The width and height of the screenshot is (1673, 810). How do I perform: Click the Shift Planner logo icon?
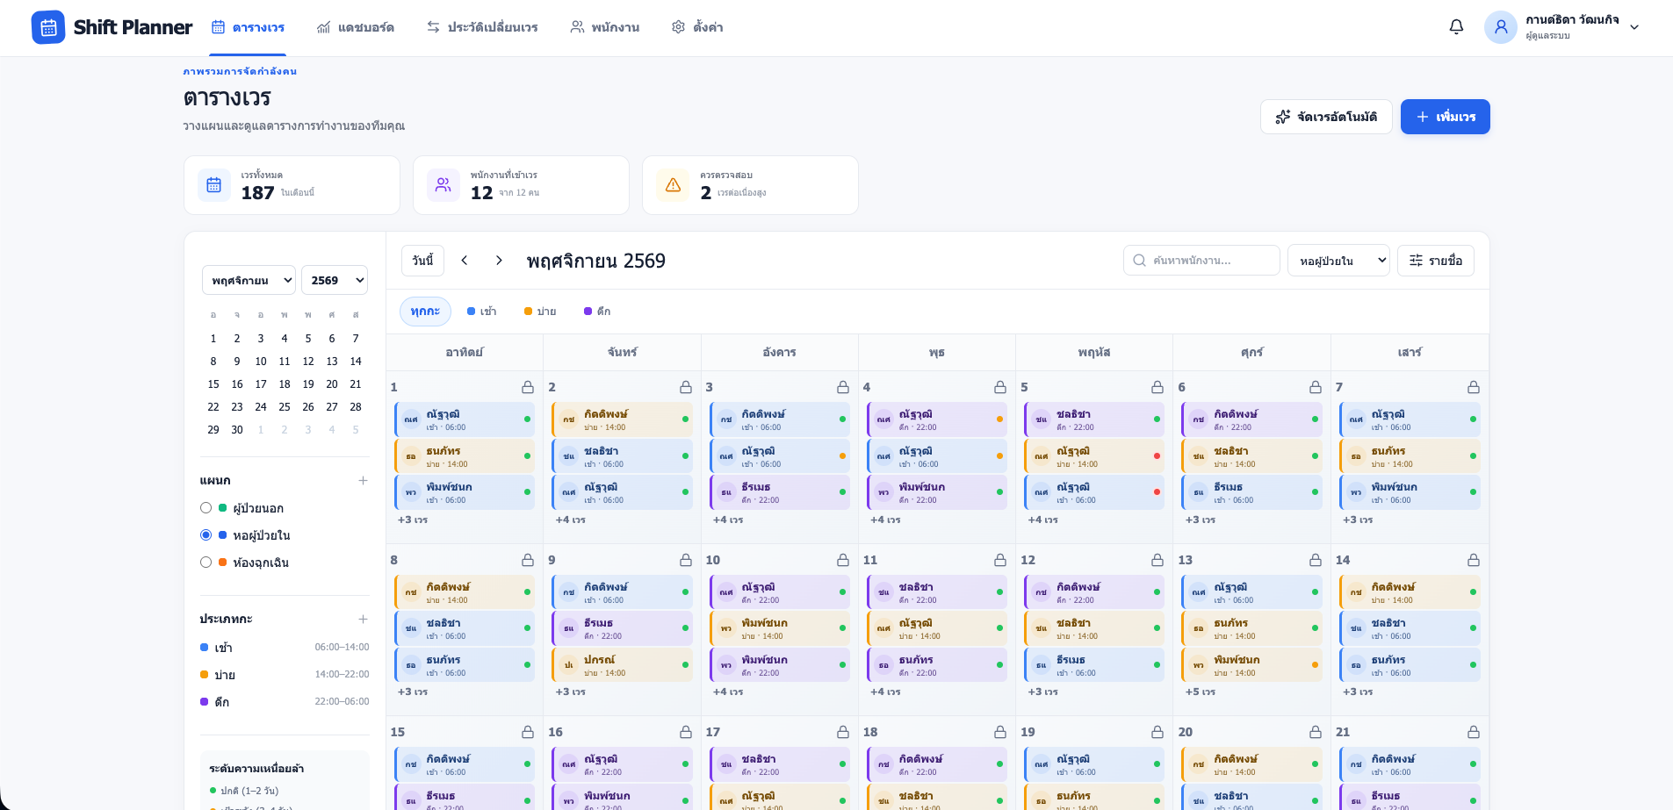(48, 27)
